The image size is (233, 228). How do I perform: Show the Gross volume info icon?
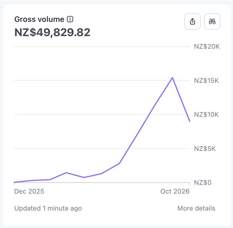pos(70,19)
